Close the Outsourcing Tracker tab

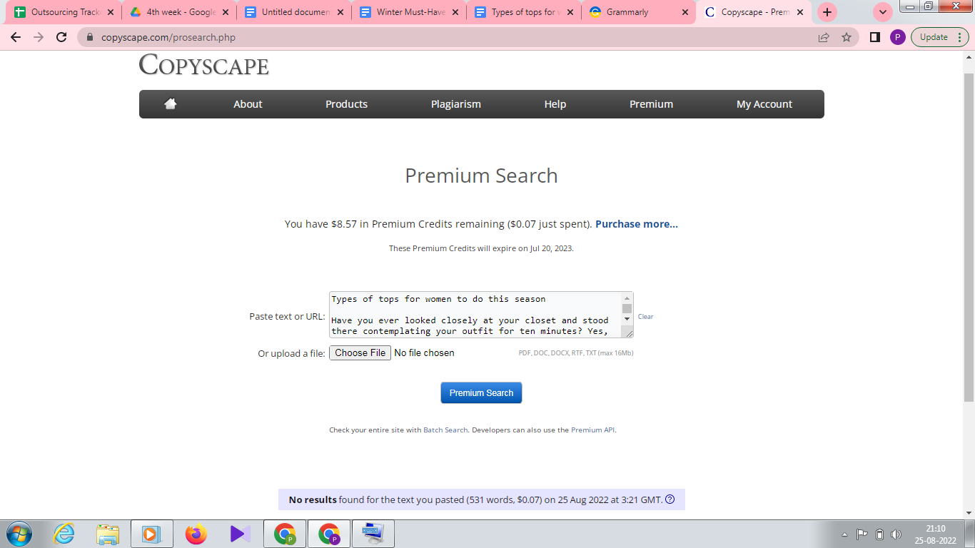coord(110,12)
